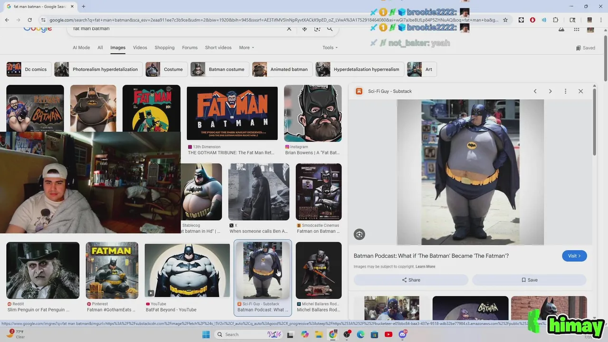The image size is (608, 342).
Task: Filter results by Dc comics chip
Action: point(28,69)
